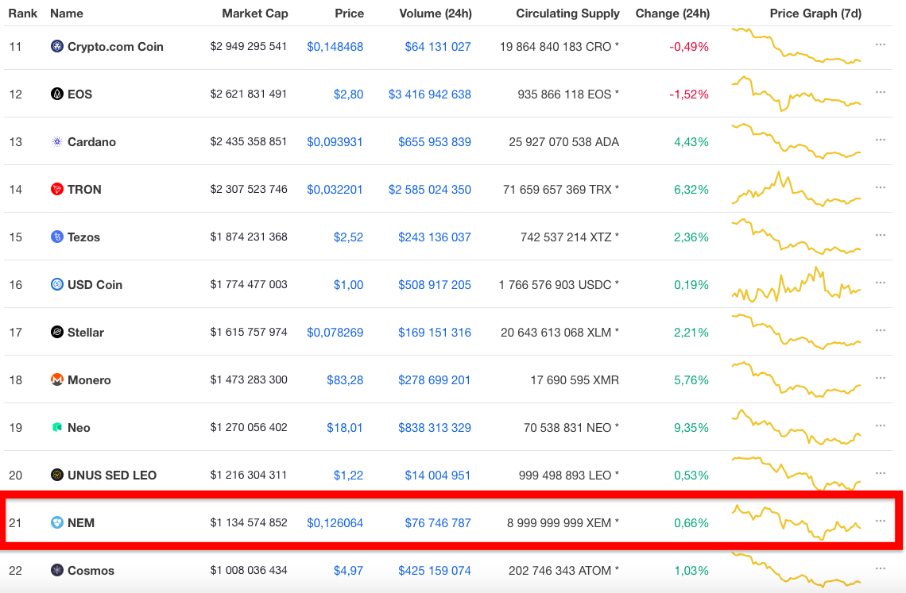The height and width of the screenshot is (593, 906).
Task: Open the NEM name link
Action: pyautogui.click(x=81, y=523)
